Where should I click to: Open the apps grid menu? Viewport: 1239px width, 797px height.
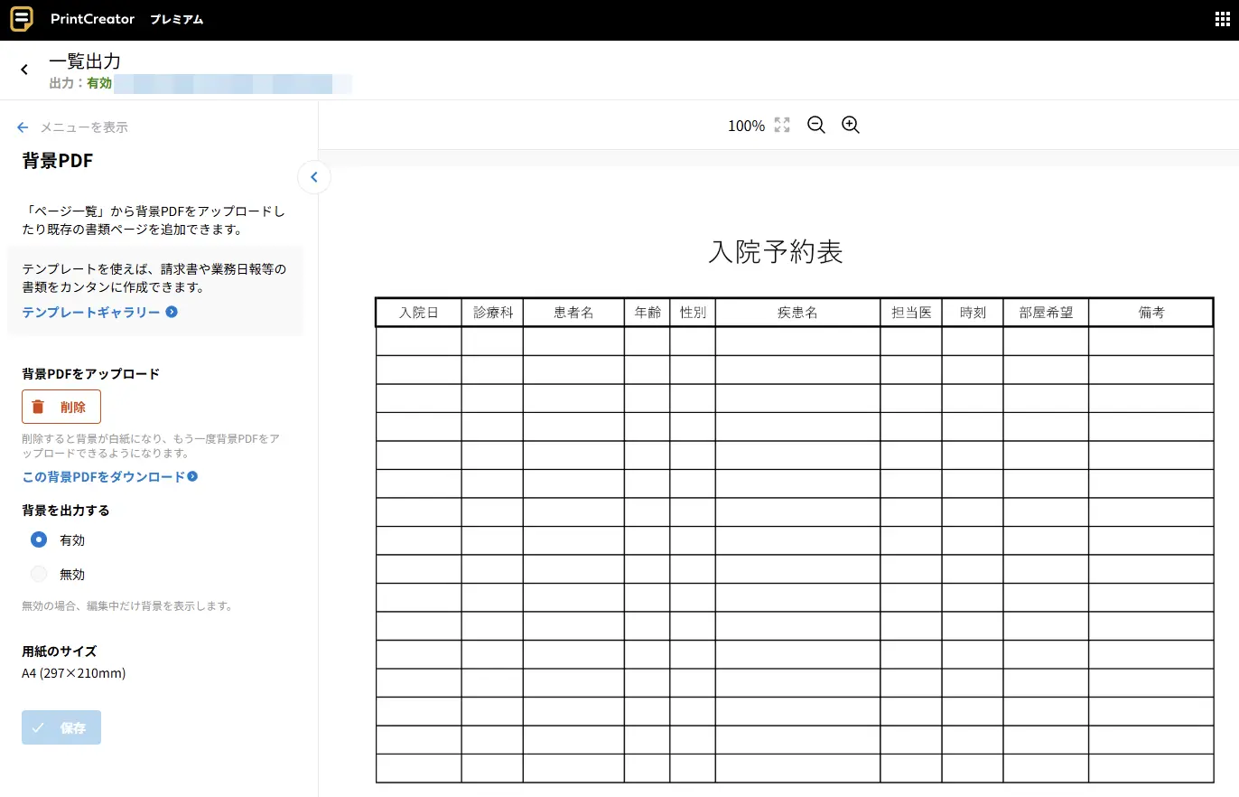(1223, 20)
